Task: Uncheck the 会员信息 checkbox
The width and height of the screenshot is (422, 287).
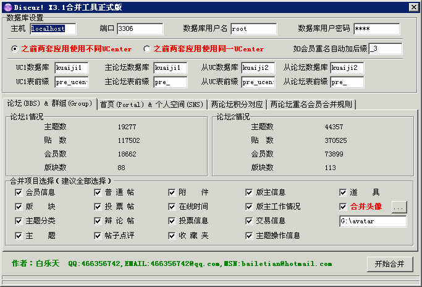Action: pyautogui.click(x=19, y=192)
